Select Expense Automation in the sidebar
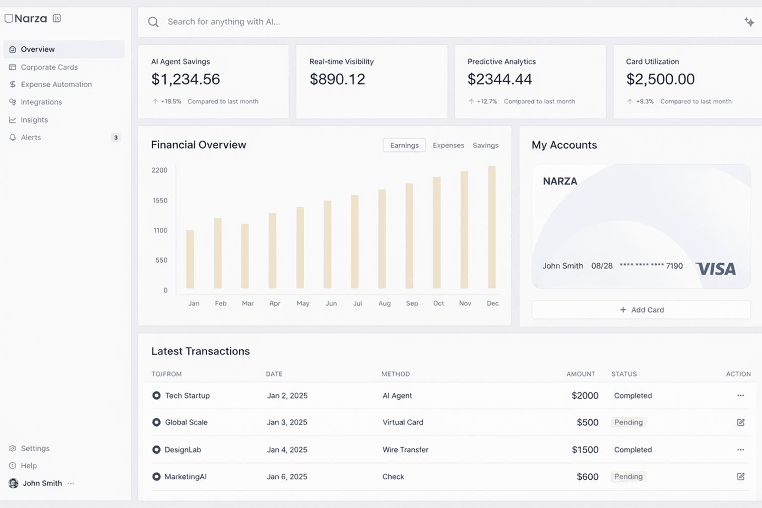The image size is (762, 508). point(56,84)
